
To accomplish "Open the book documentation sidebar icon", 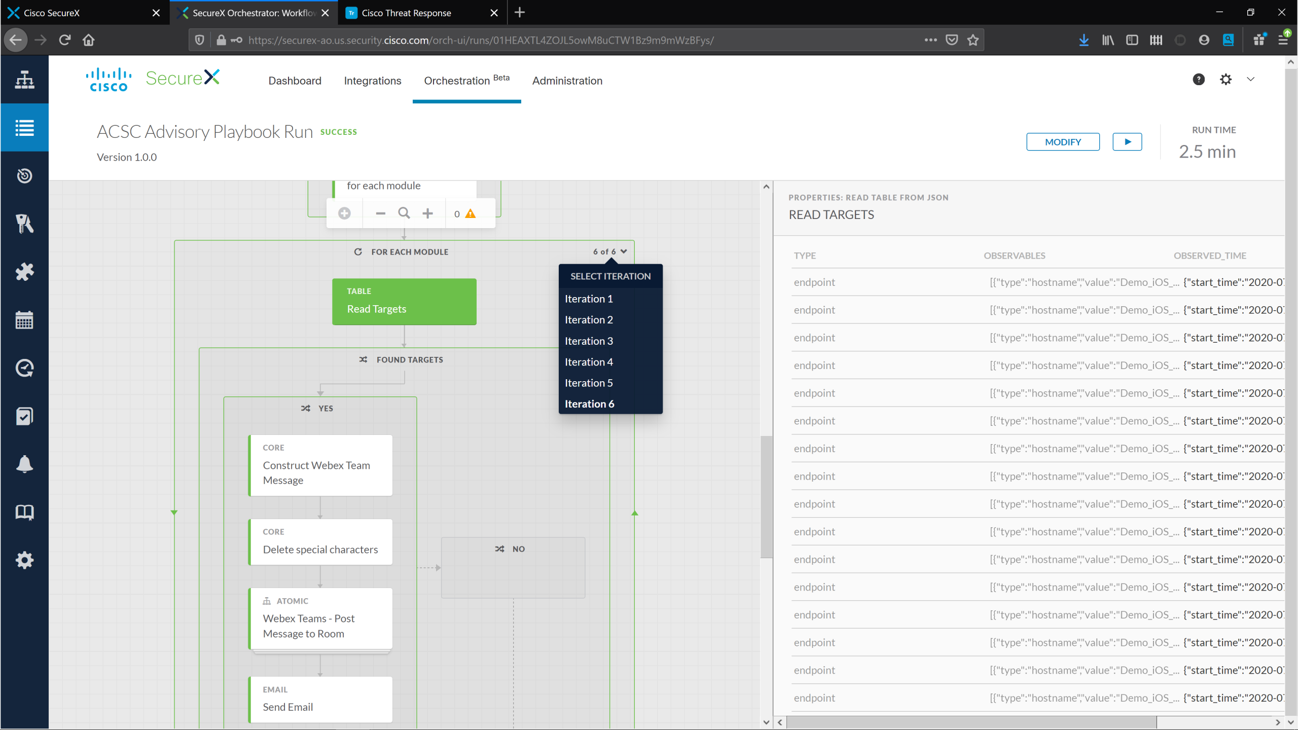I will (x=24, y=512).
